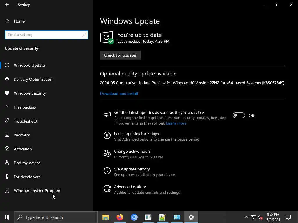Click Optional quality update available heading
The image size is (298, 223).
coord(138,73)
